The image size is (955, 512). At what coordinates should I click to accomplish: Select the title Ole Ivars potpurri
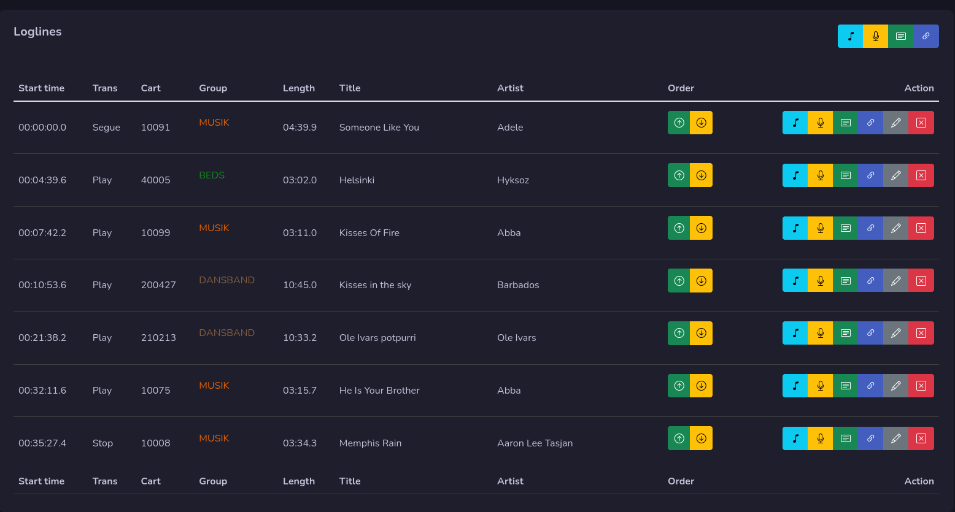(x=377, y=338)
